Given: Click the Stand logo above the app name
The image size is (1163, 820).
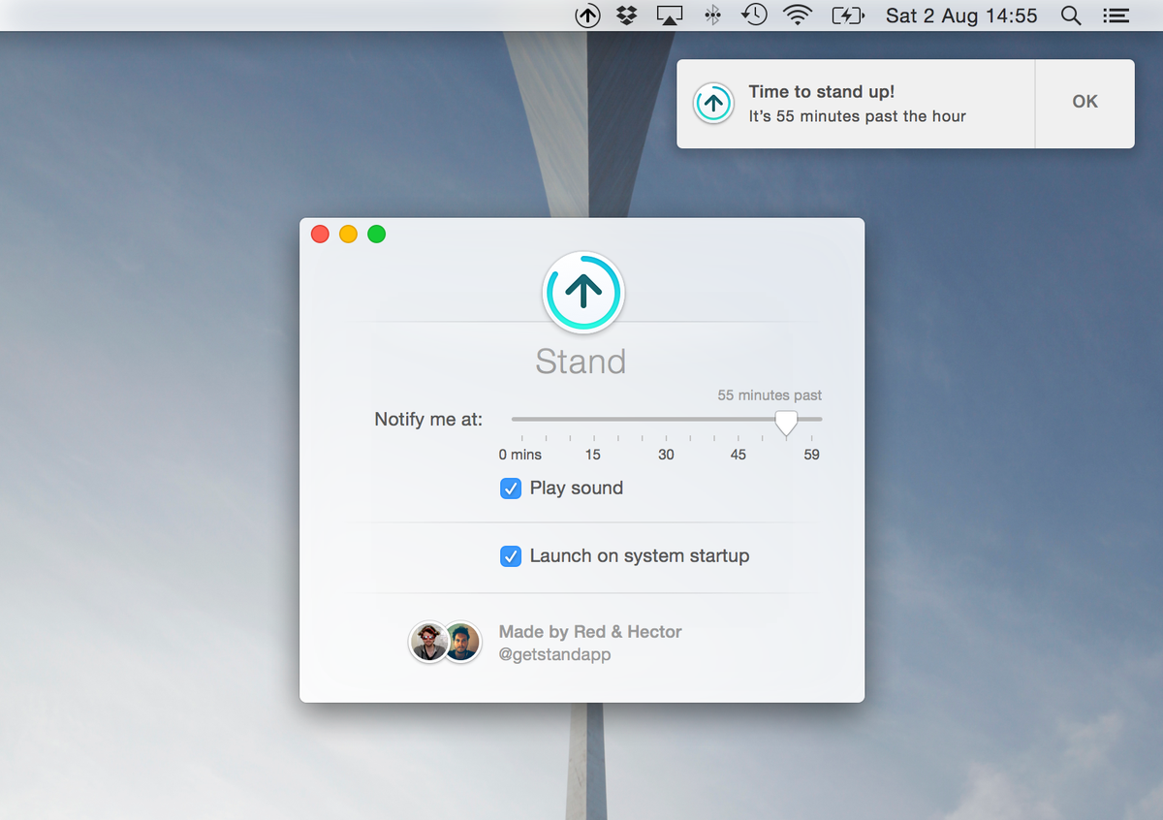Looking at the screenshot, I should coord(582,292).
